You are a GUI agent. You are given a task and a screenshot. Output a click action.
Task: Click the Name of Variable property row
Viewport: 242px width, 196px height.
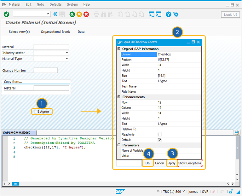point(161,151)
